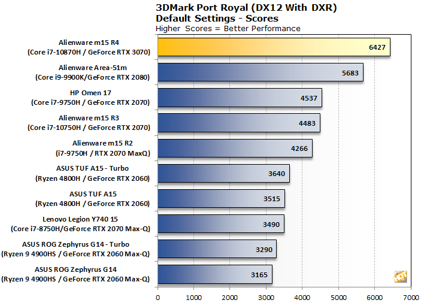
Task: Click the Core i7-8750H/GeForce RTX 2070 Max-Q spec line
Action: 80,229
